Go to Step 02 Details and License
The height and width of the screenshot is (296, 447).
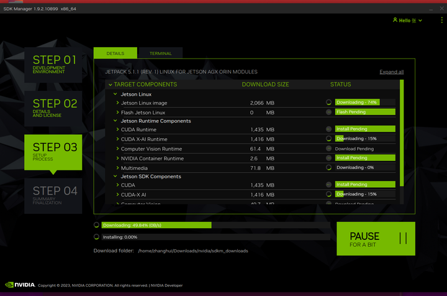53,108
